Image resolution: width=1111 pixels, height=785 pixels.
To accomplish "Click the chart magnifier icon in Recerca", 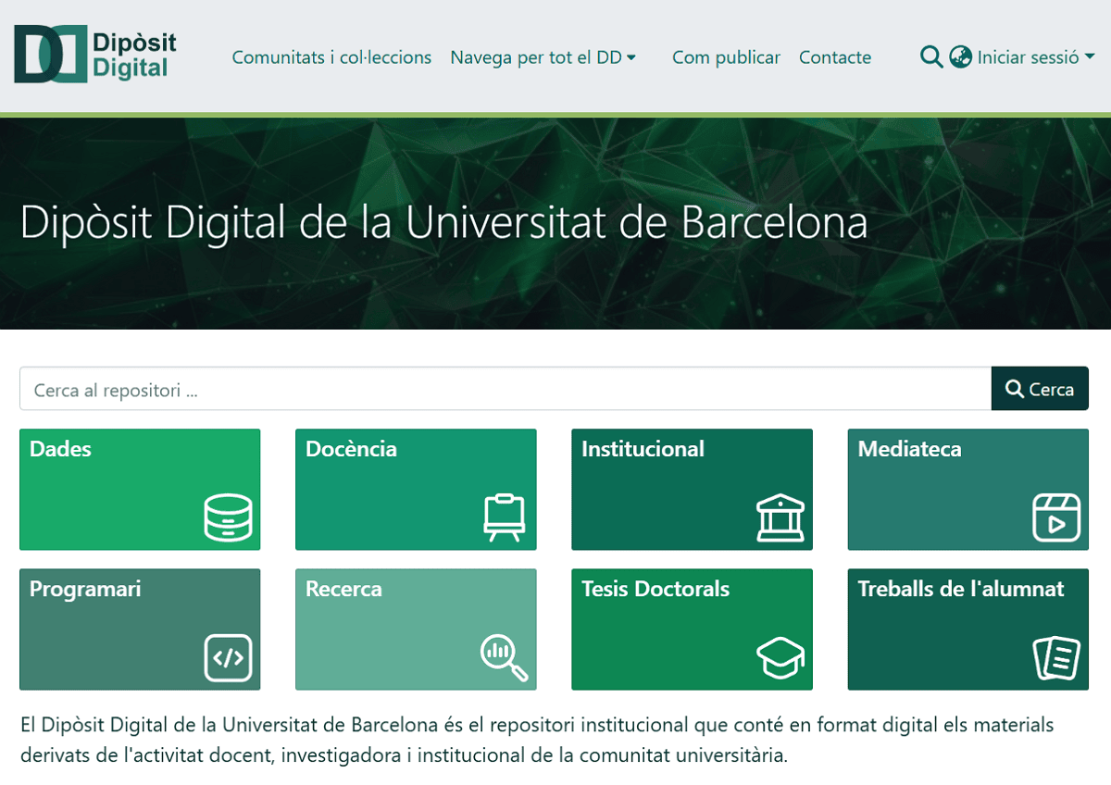I will pos(504,657).
